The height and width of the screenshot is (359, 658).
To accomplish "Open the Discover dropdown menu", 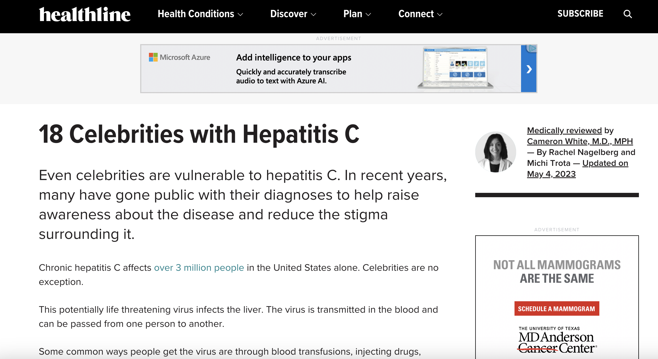I will [292, 14].
